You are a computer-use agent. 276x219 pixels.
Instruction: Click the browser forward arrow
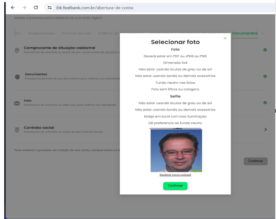[x=24, y=8]
